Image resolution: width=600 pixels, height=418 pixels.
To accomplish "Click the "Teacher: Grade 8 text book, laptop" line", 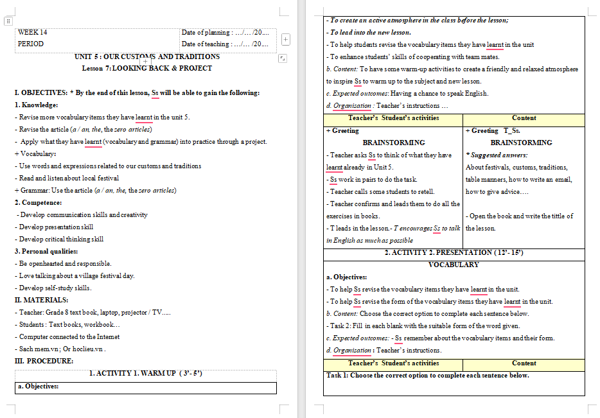I will click(x=93, y=313).
